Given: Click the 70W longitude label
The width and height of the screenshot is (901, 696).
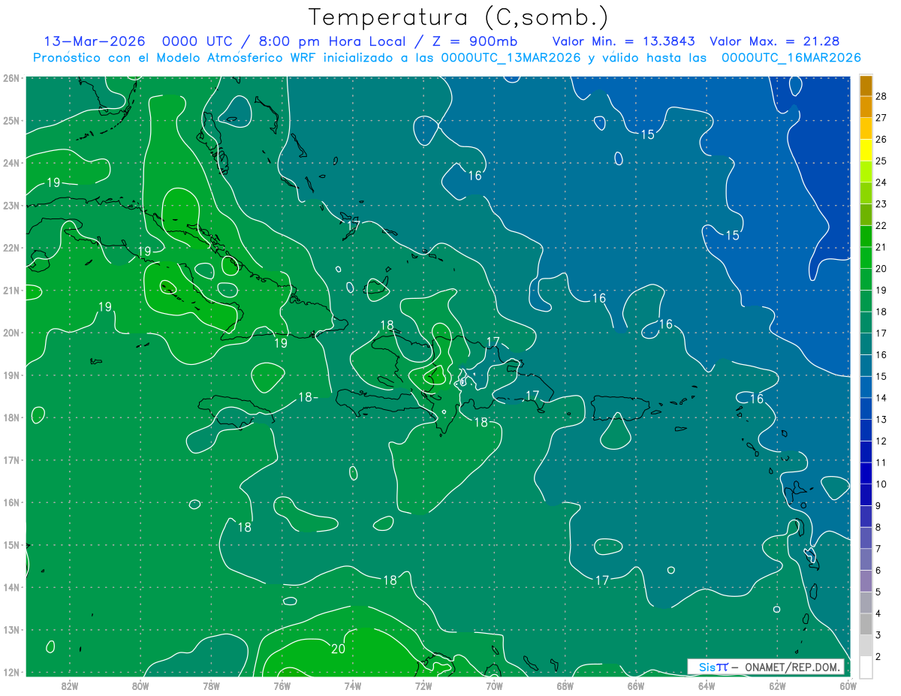Looking at the screenshot, I should pos(494,685).
